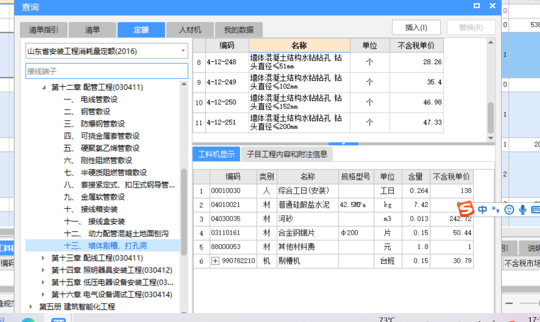Expand 第五册 建筑智能化工程 node
This screenshot has width=540, height=322.
[31, 307]
